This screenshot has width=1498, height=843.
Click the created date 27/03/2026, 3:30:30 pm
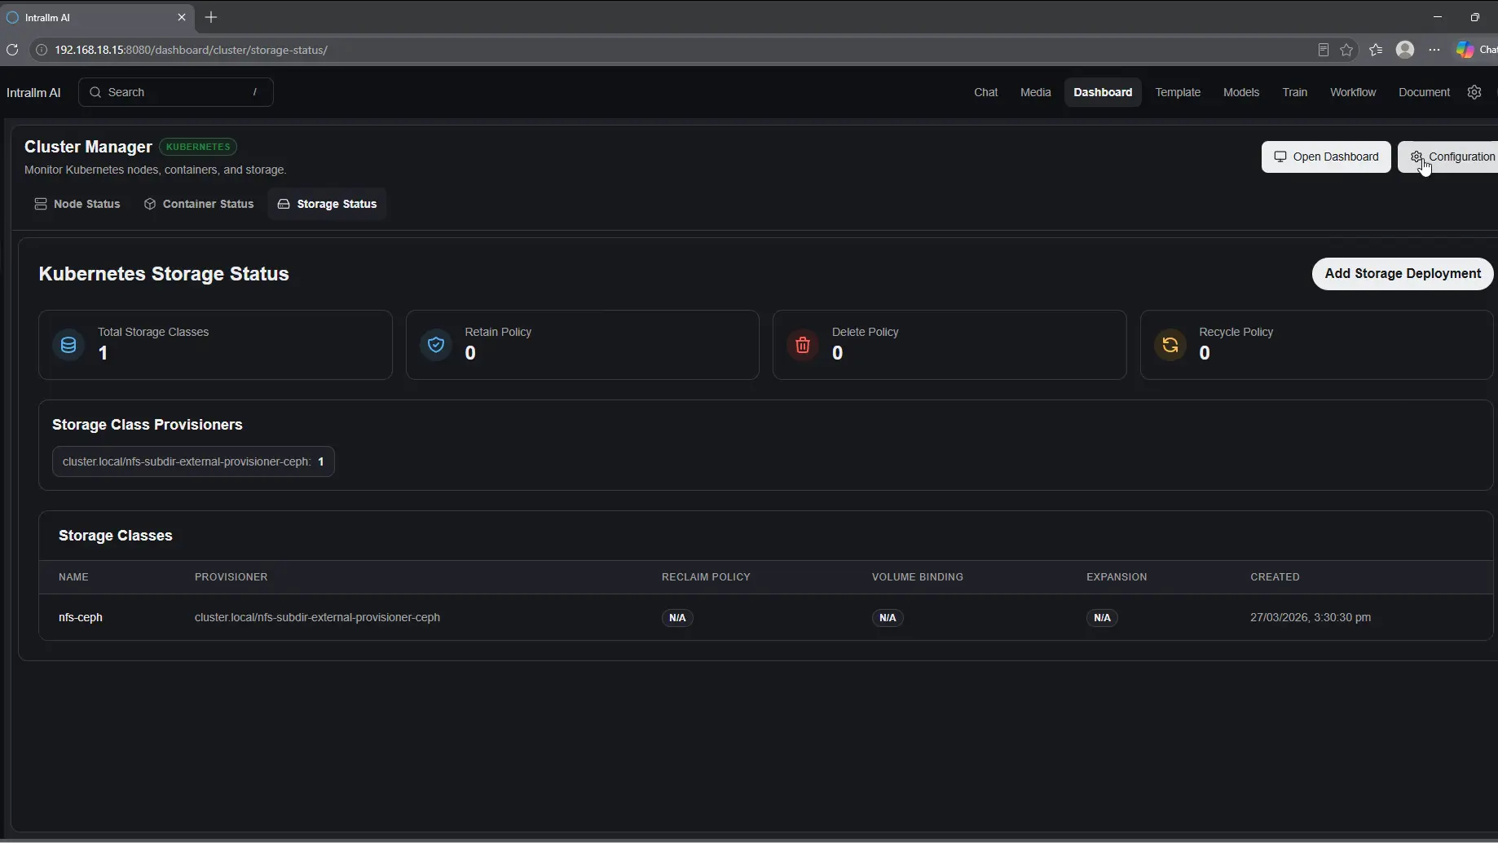(x=1311, y=617)
